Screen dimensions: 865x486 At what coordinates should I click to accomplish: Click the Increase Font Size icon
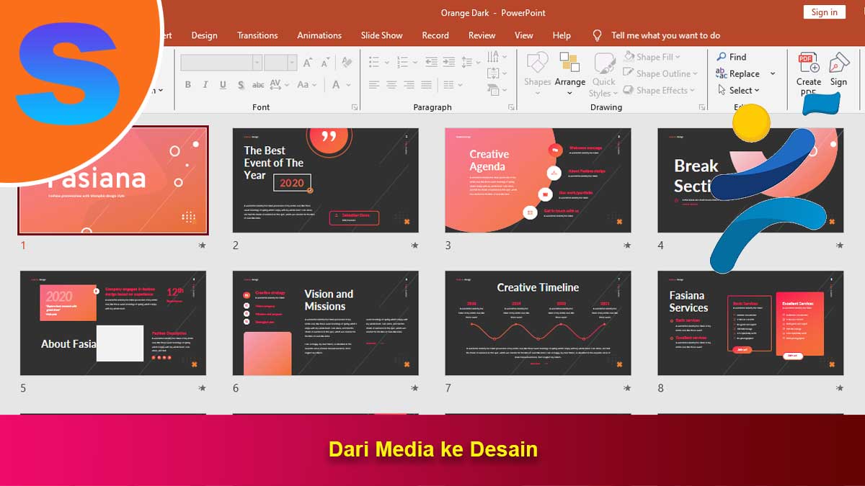click(x=308, y=63)
